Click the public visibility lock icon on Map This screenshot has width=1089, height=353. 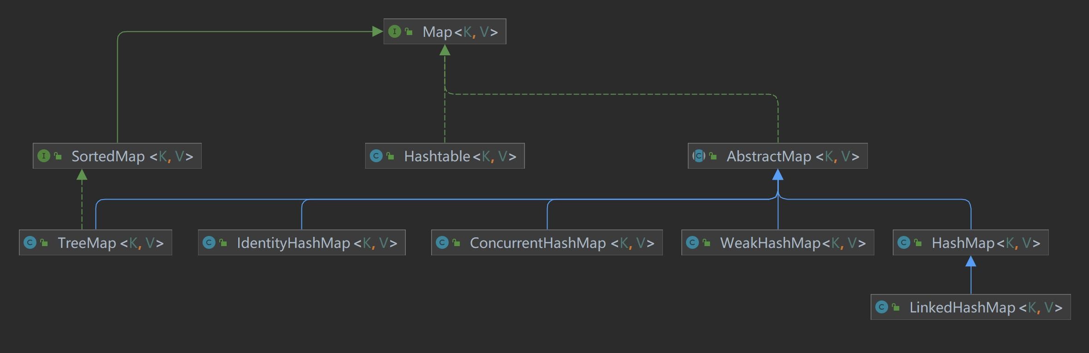(409, 31)
